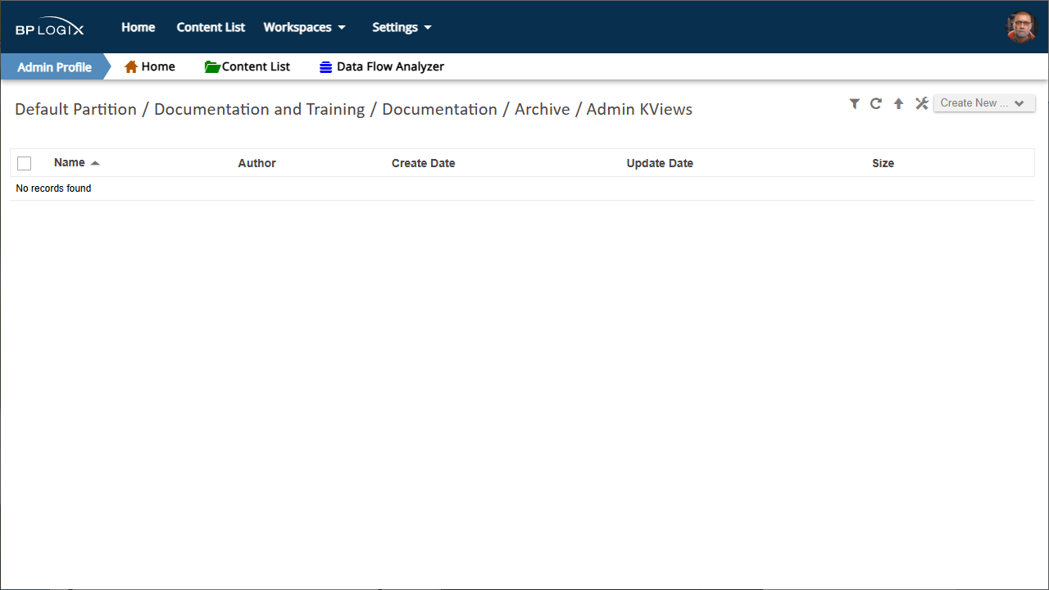The width and height of the screenshot is (1049, 590).
Task: Click Default Partition in breadcrumb
Action: click(x=75, y=109)
